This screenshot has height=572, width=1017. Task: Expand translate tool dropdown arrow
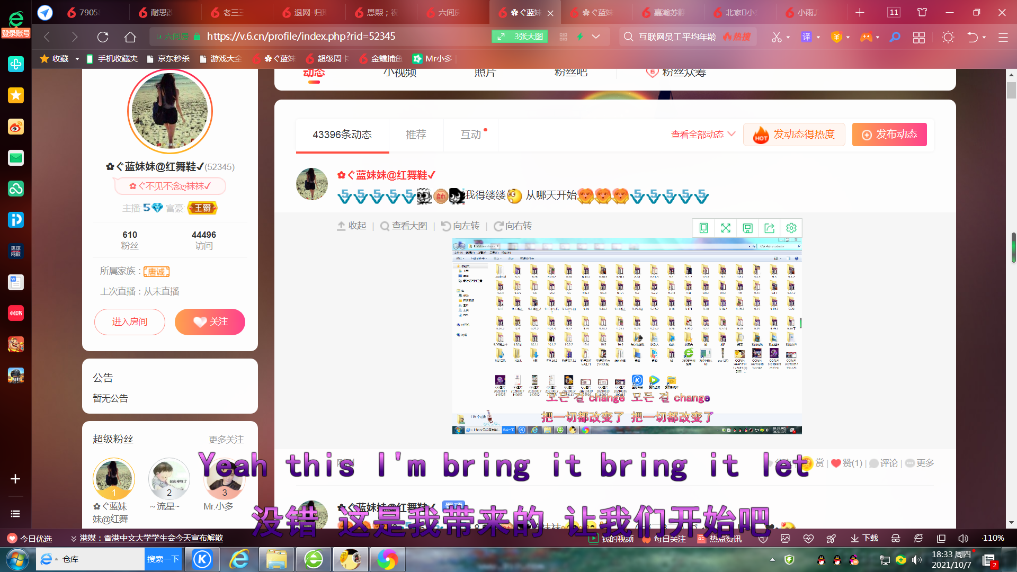(818, 37)
